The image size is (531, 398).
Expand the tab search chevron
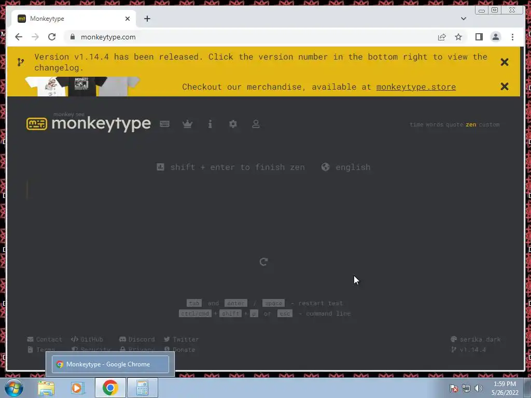pyautogui.click(x=463, y=19)
